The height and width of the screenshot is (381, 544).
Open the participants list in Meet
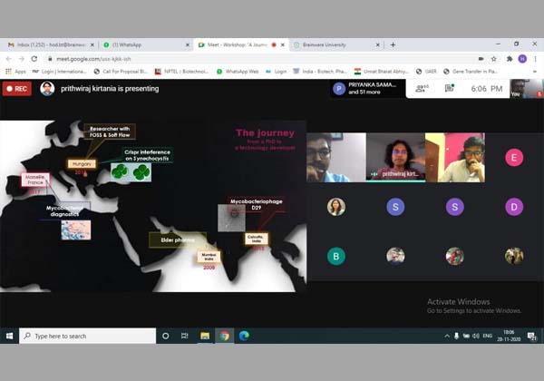[422, 88]
